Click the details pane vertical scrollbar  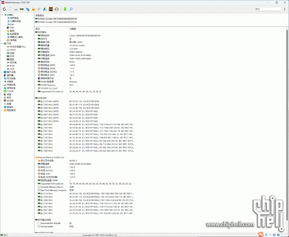pos(287,125)
